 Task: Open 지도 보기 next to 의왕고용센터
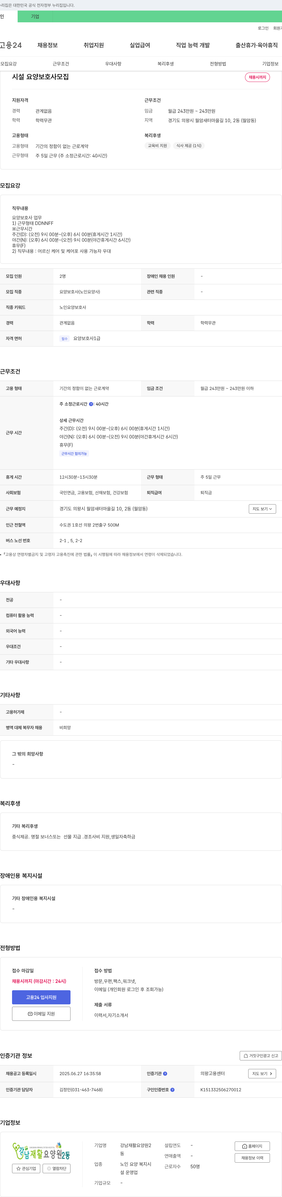click(x=263, y=1073)
